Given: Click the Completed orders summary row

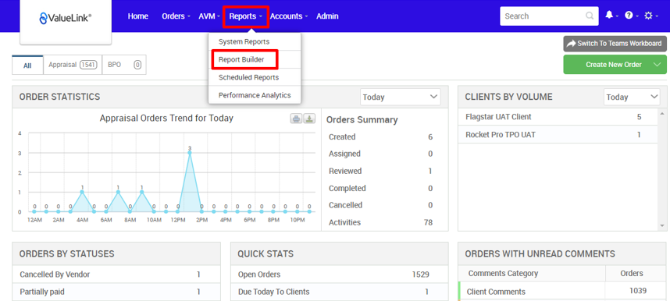Looking at the screenshot, I should tap(381, 188).
